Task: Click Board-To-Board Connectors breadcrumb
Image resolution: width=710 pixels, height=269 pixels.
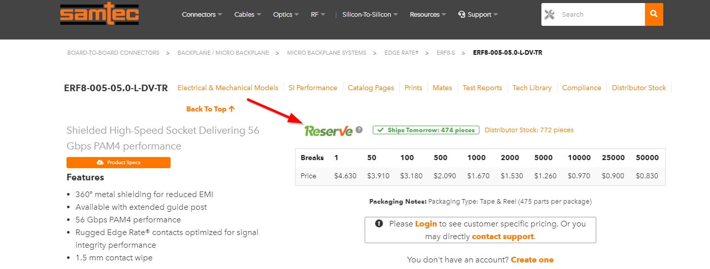Action: click(113, 53)
